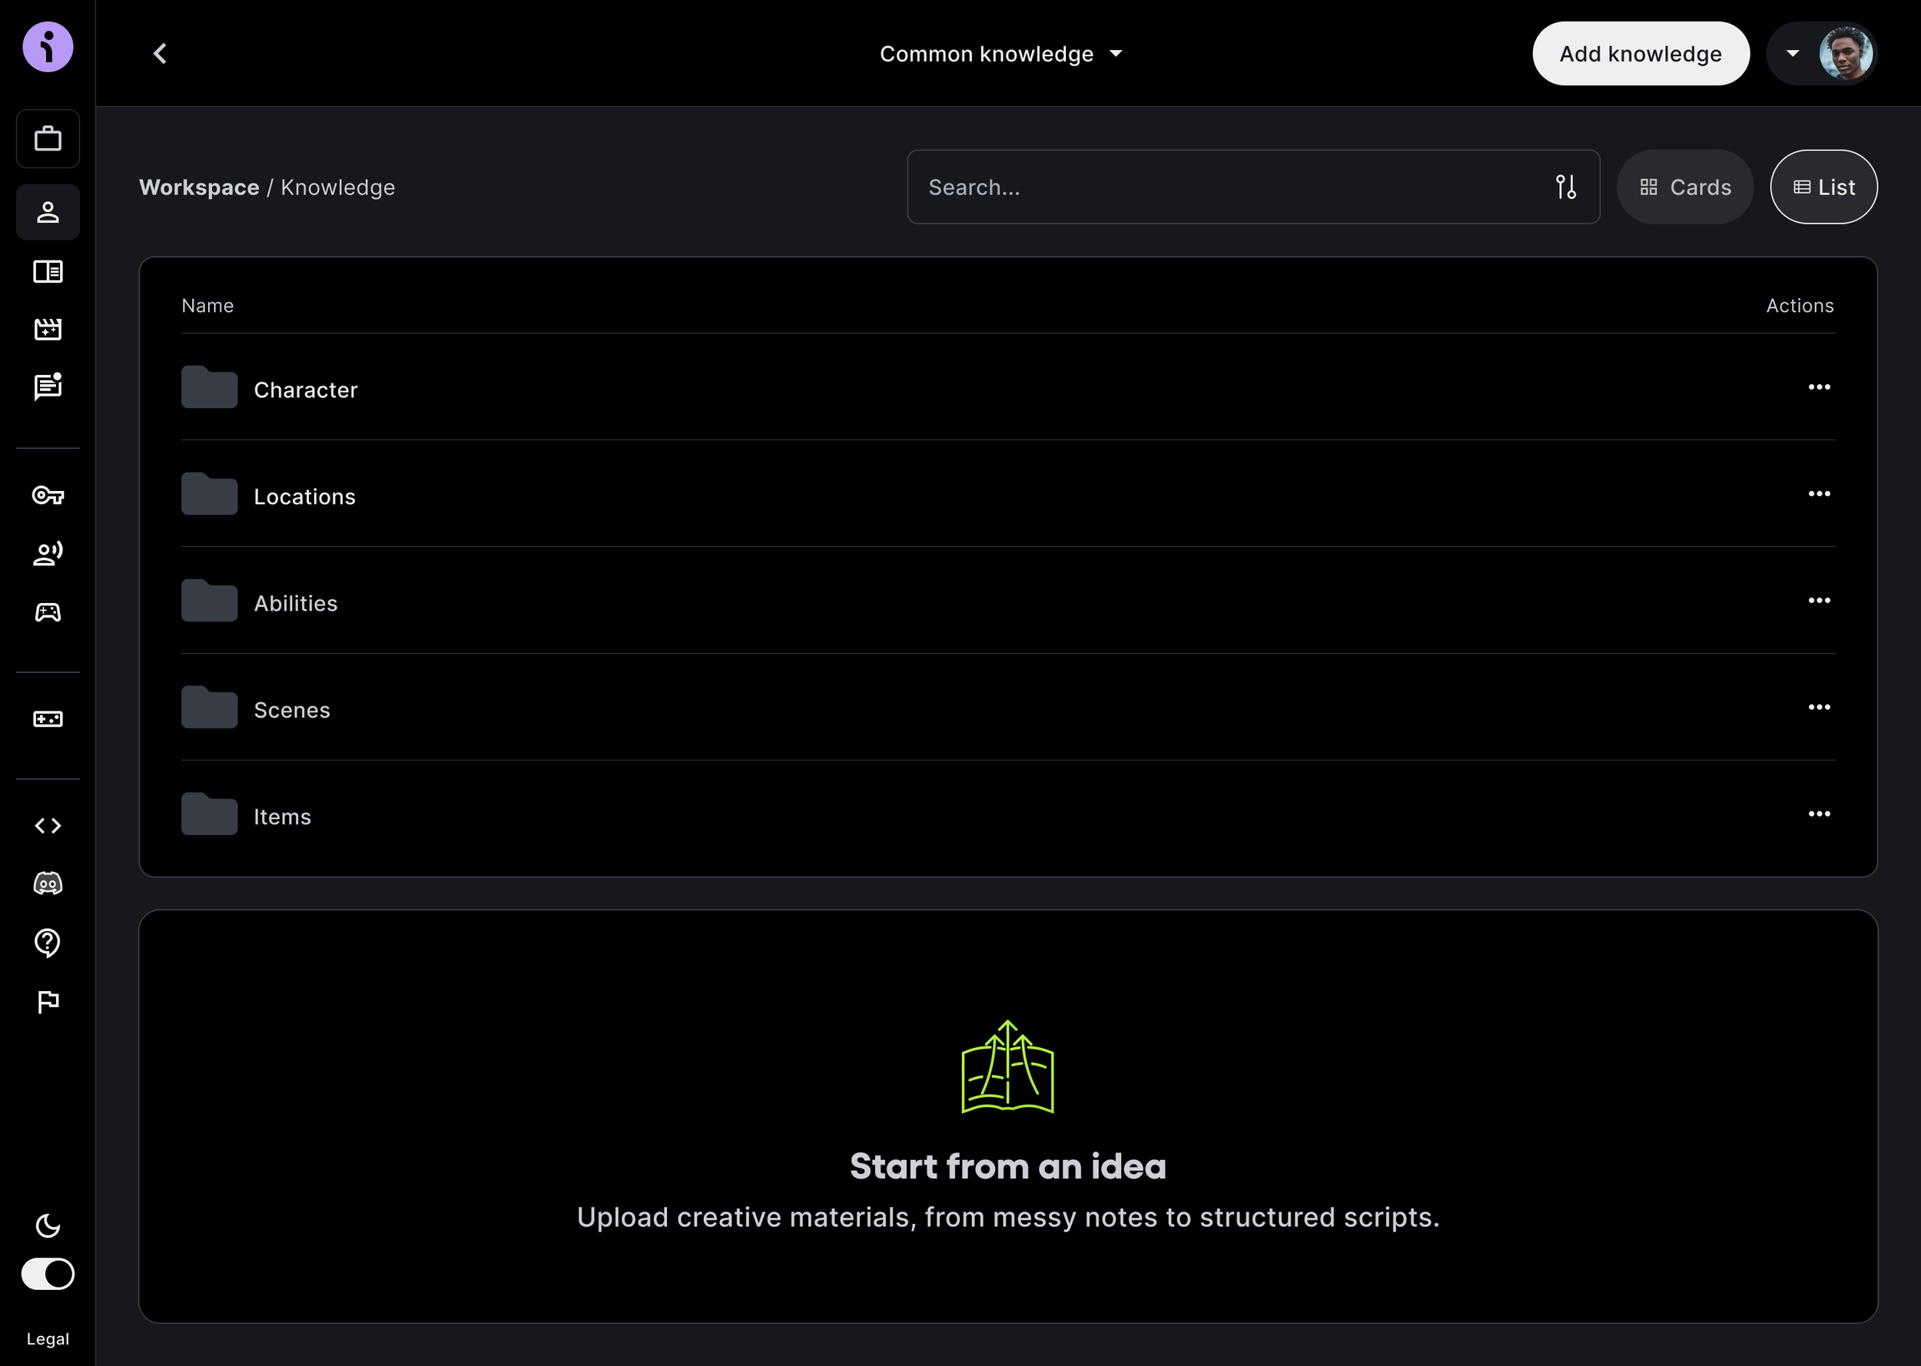This screenshot has height=1366, width=1921.
Task: Switch to Cards view
Action: (1684, 187)
